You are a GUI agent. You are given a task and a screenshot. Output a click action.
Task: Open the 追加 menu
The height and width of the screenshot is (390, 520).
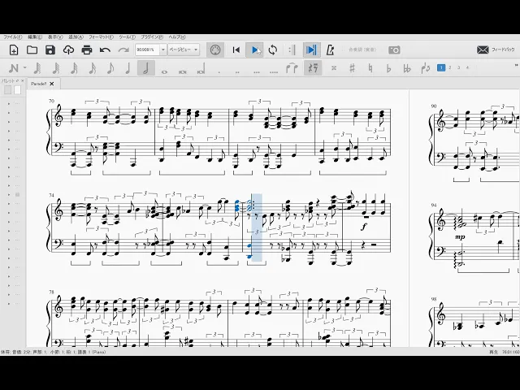[76, 37]
